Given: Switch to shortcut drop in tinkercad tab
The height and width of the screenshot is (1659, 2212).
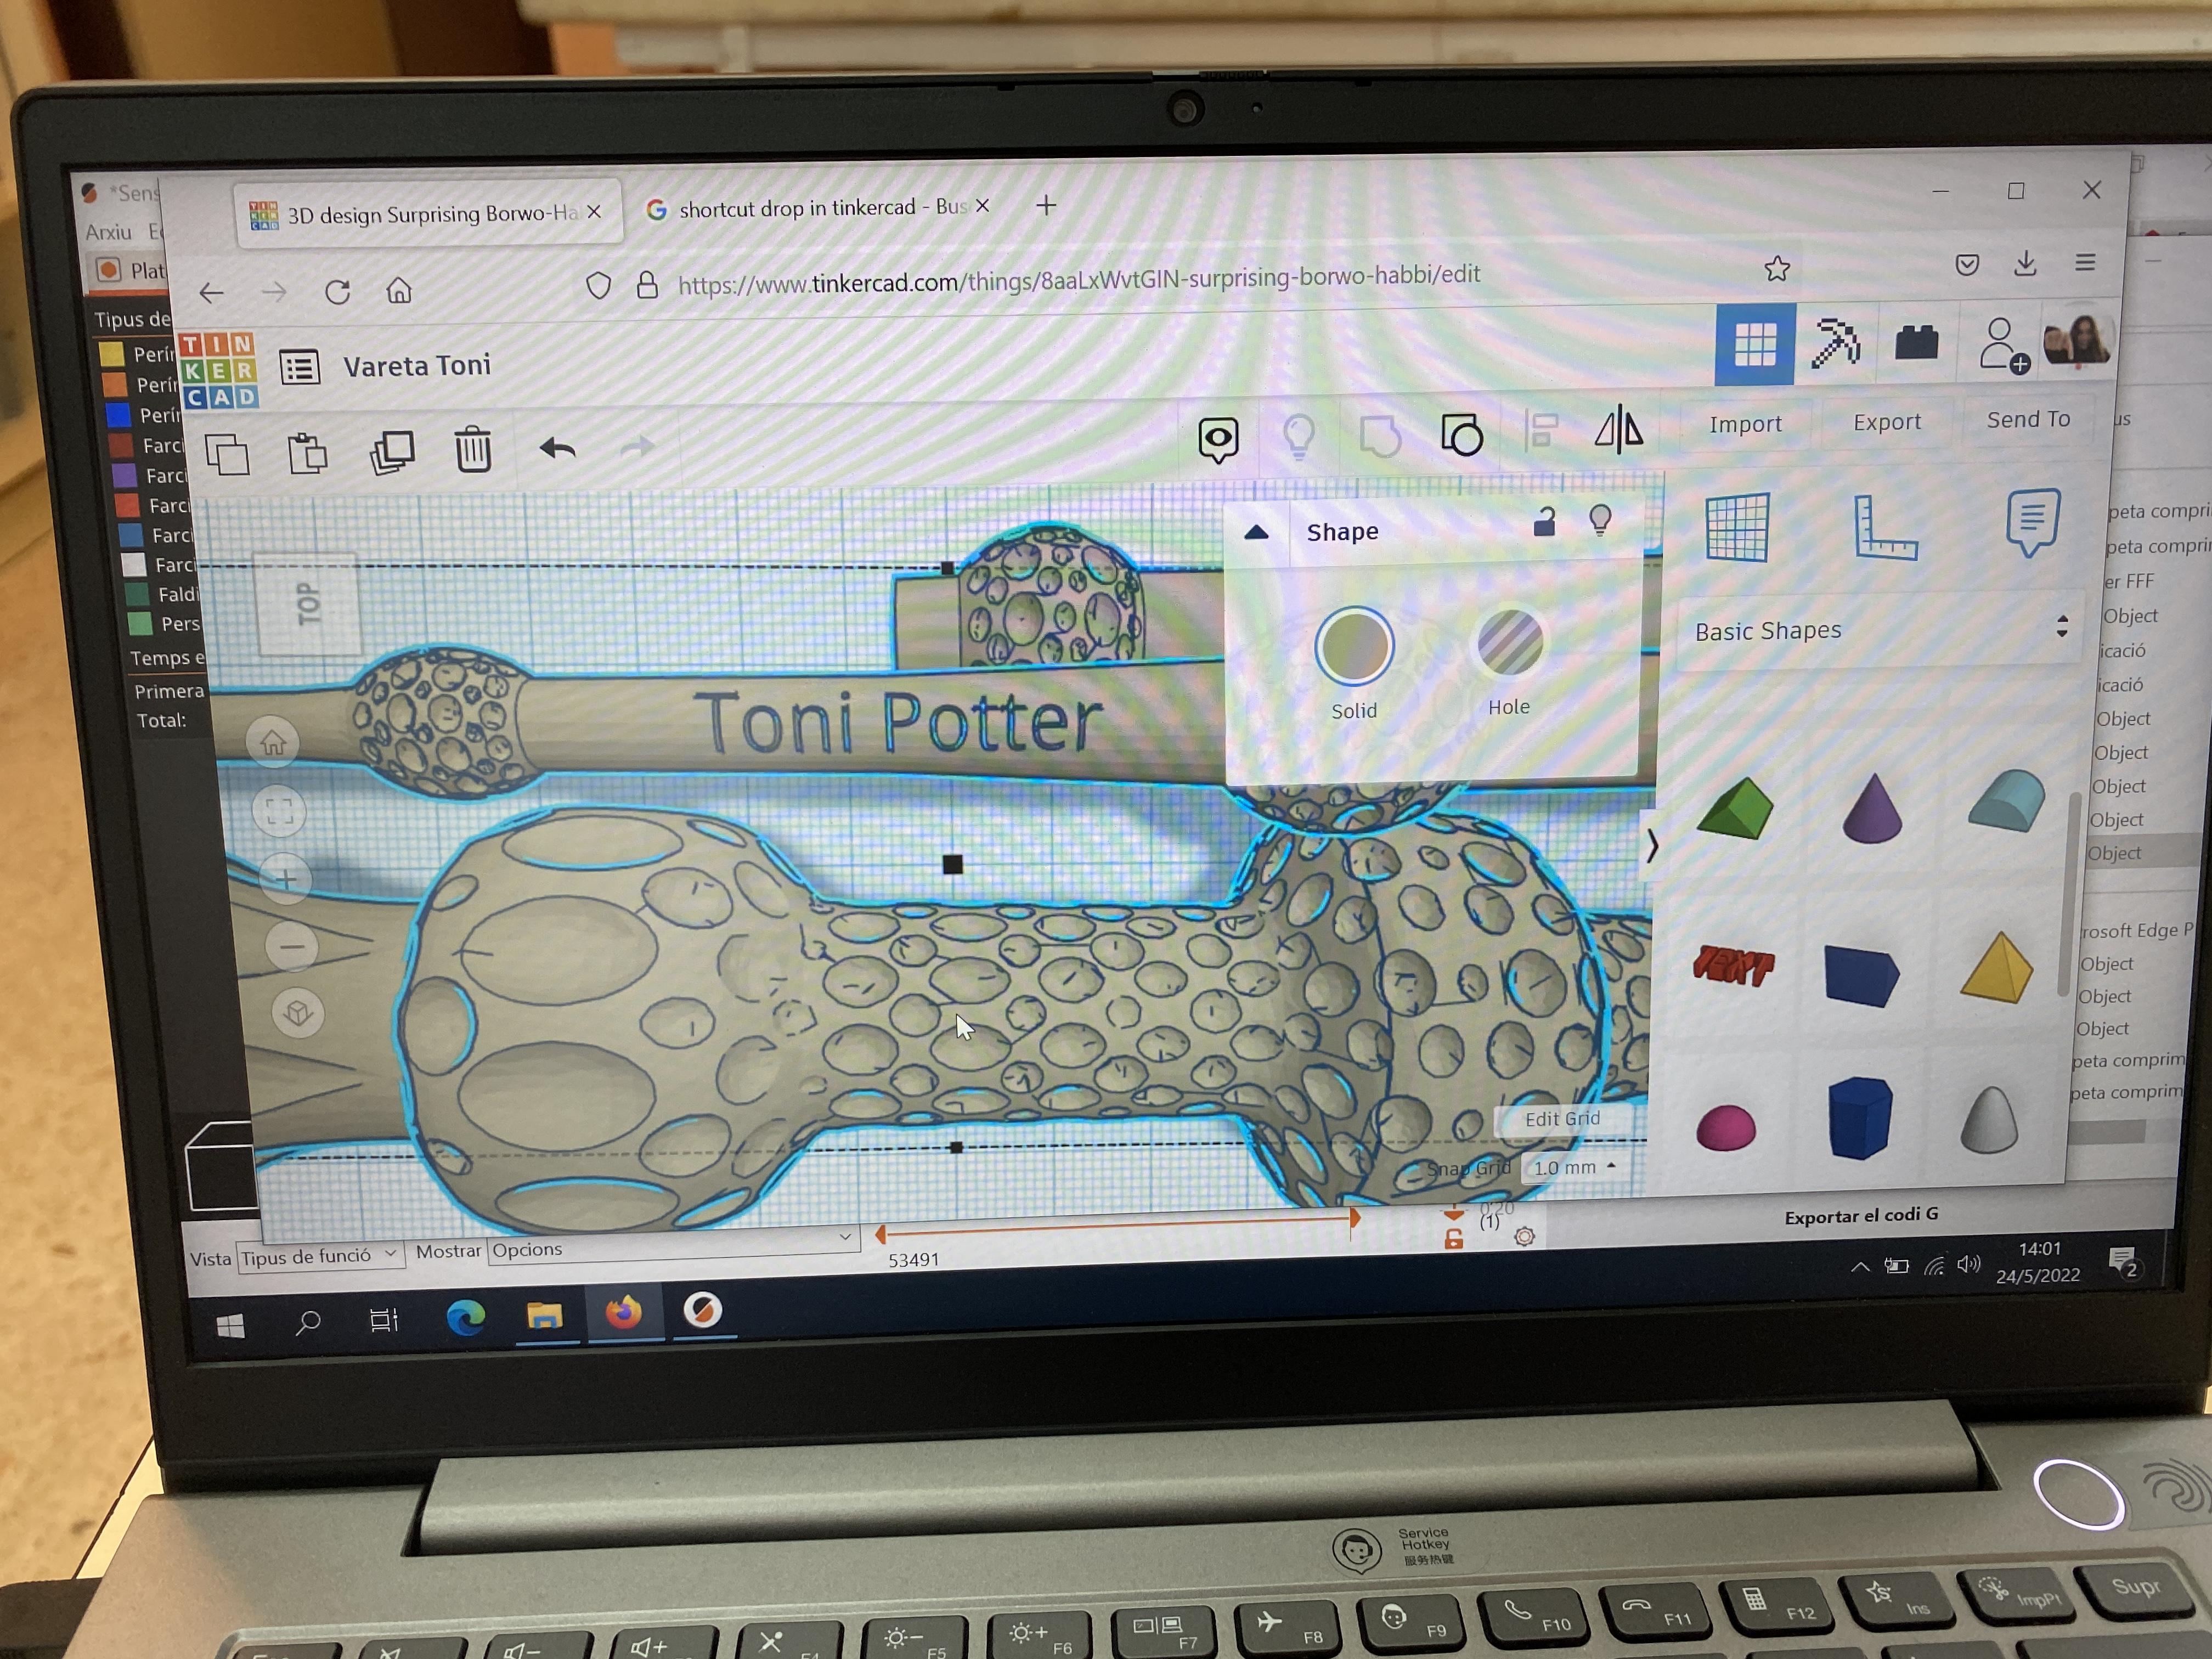Looking at the screenshot, I should tap(797, 208).
